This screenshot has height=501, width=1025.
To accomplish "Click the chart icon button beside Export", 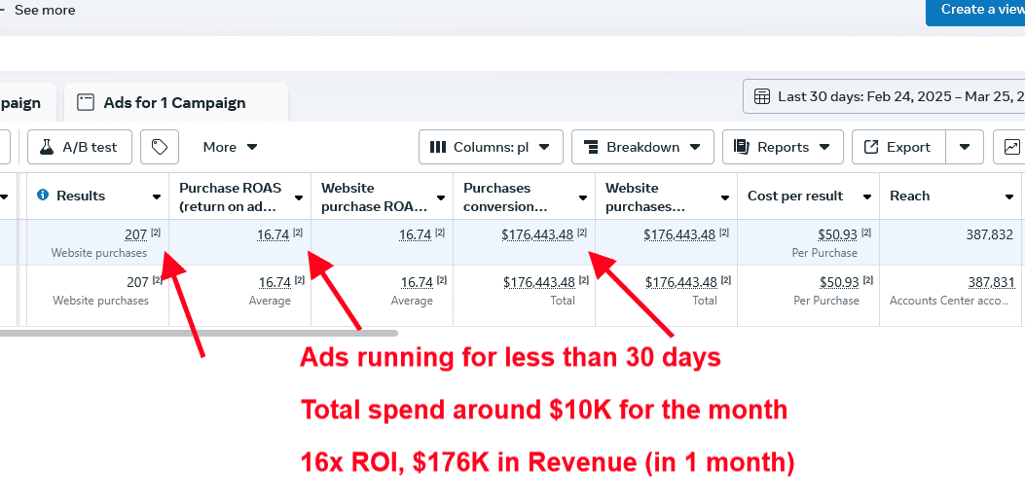I will 1010,147.
